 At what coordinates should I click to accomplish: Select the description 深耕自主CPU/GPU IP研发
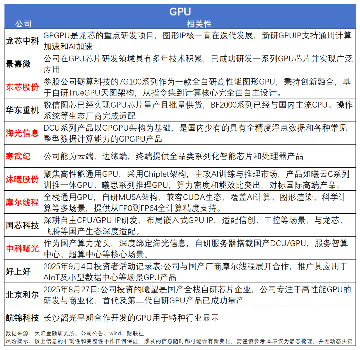coord(199,225)
